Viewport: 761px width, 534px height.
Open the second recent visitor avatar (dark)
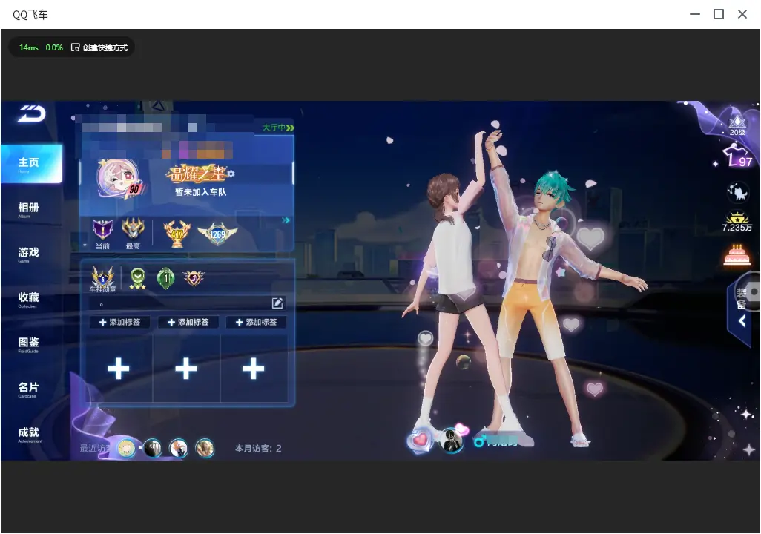click(x=152, y=448)
